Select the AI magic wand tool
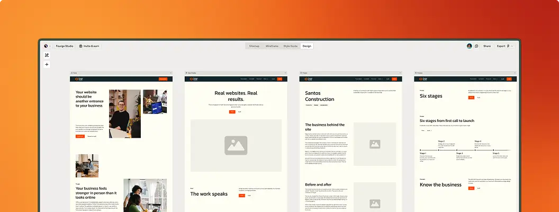Image resolution: width=559 pixels, height=212 pixels. [47, 55]
